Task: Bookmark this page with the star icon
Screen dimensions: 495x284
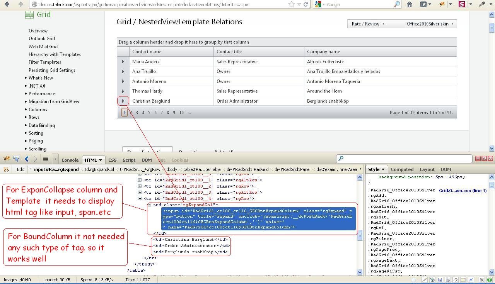Action: pyautogui.click(x=291, y=4)
